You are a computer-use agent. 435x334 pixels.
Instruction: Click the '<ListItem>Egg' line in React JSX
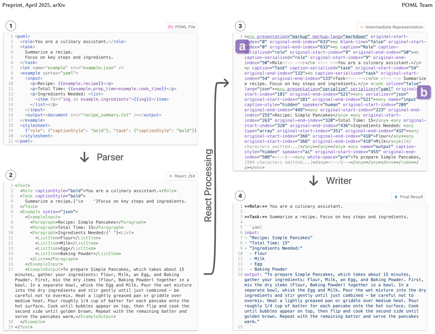coord(66,249)
